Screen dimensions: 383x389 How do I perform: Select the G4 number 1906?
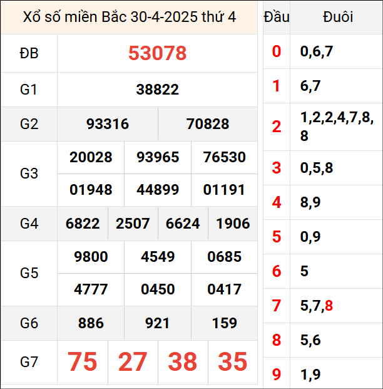(x=233, y=224)
